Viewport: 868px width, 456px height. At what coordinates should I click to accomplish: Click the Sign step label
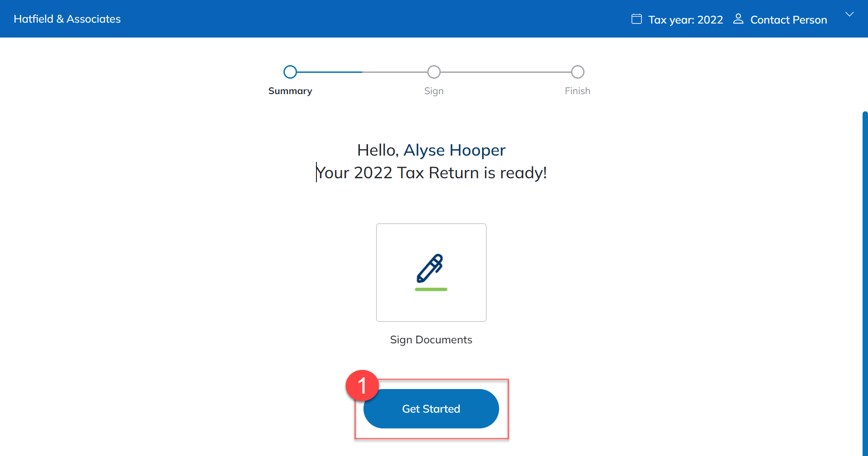tap(434, 91)
